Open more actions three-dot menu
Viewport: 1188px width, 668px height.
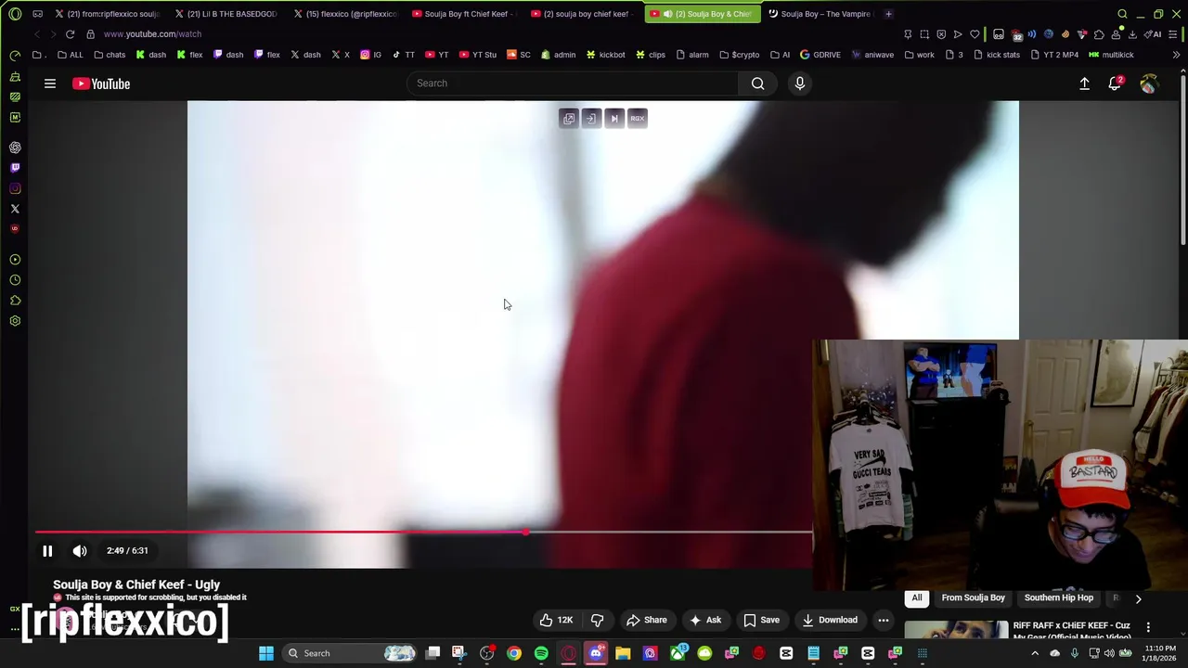coord(884,620)
